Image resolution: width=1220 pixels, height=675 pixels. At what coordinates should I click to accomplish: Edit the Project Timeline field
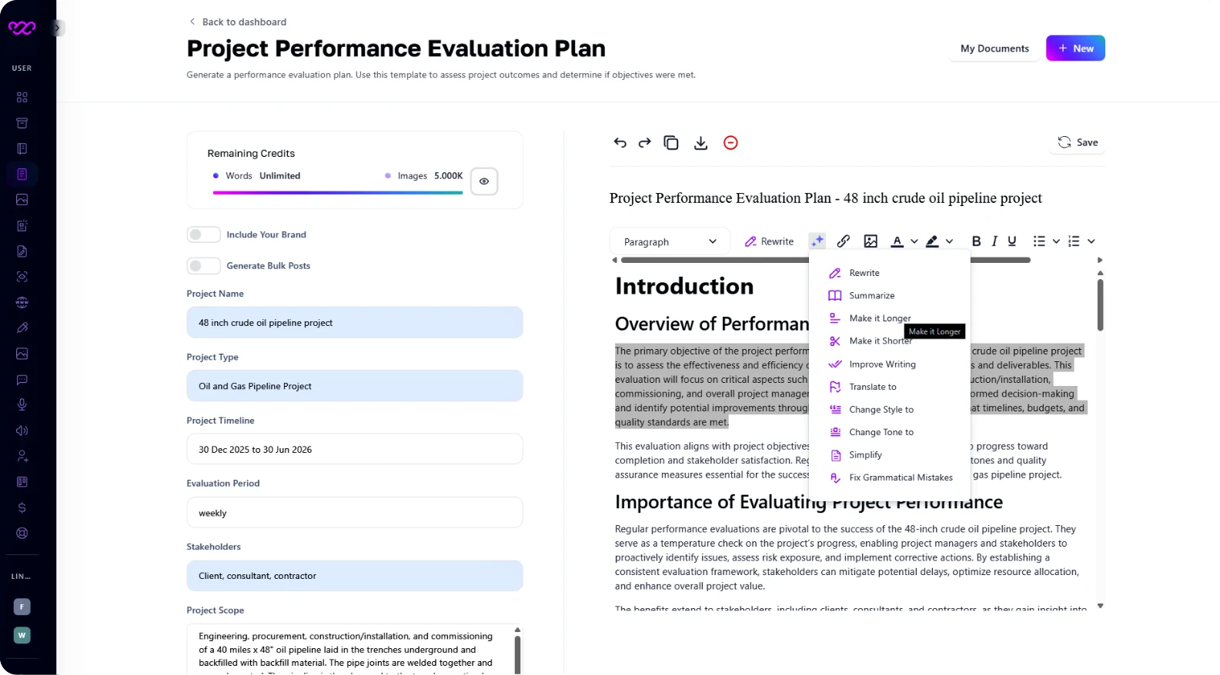(x=355, y=449)
